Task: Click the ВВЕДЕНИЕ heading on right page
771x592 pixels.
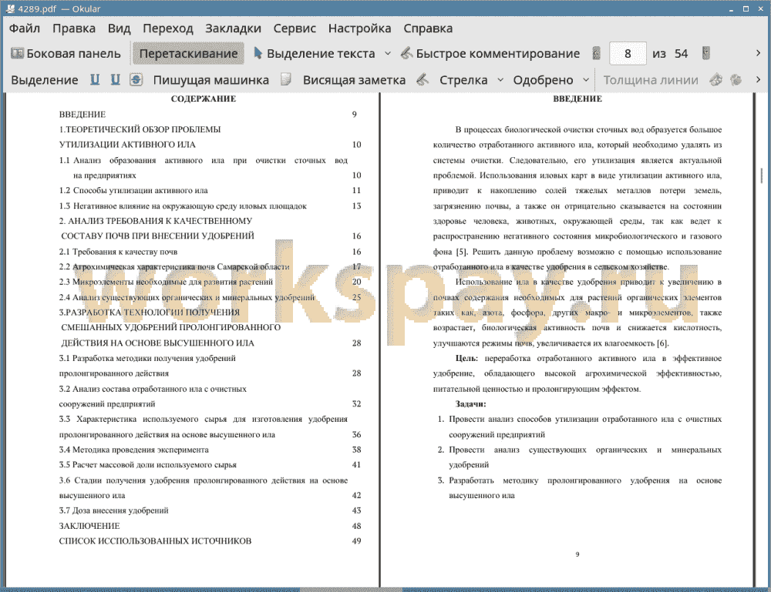Action: pos(577,99)
